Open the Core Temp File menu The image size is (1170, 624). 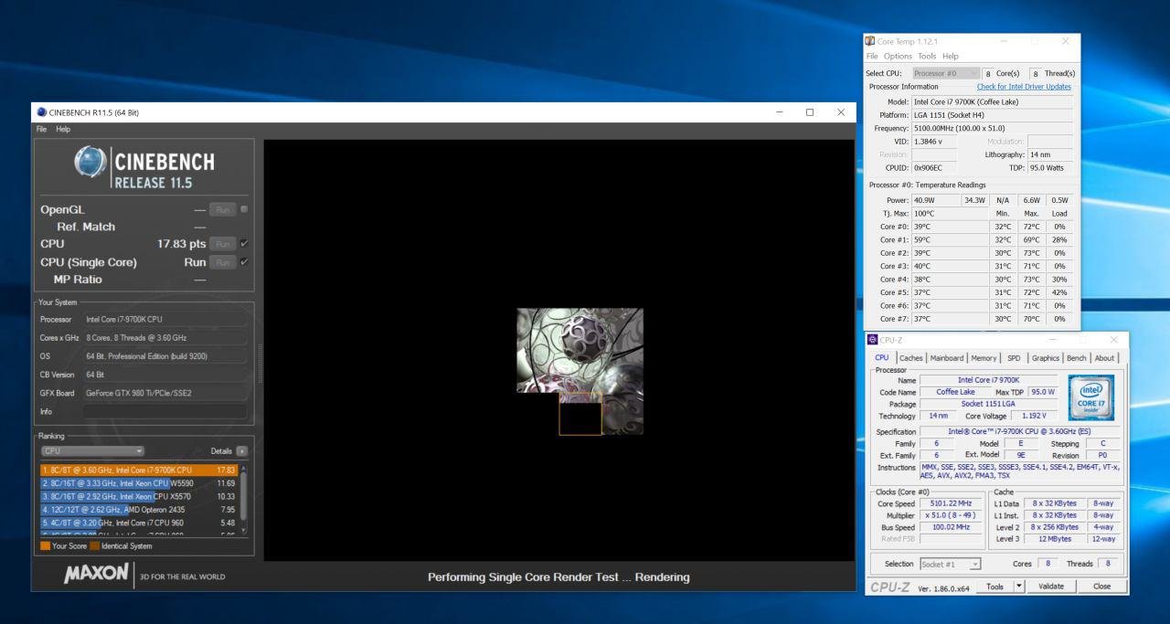pyautogui.click(x=872, y=57)
